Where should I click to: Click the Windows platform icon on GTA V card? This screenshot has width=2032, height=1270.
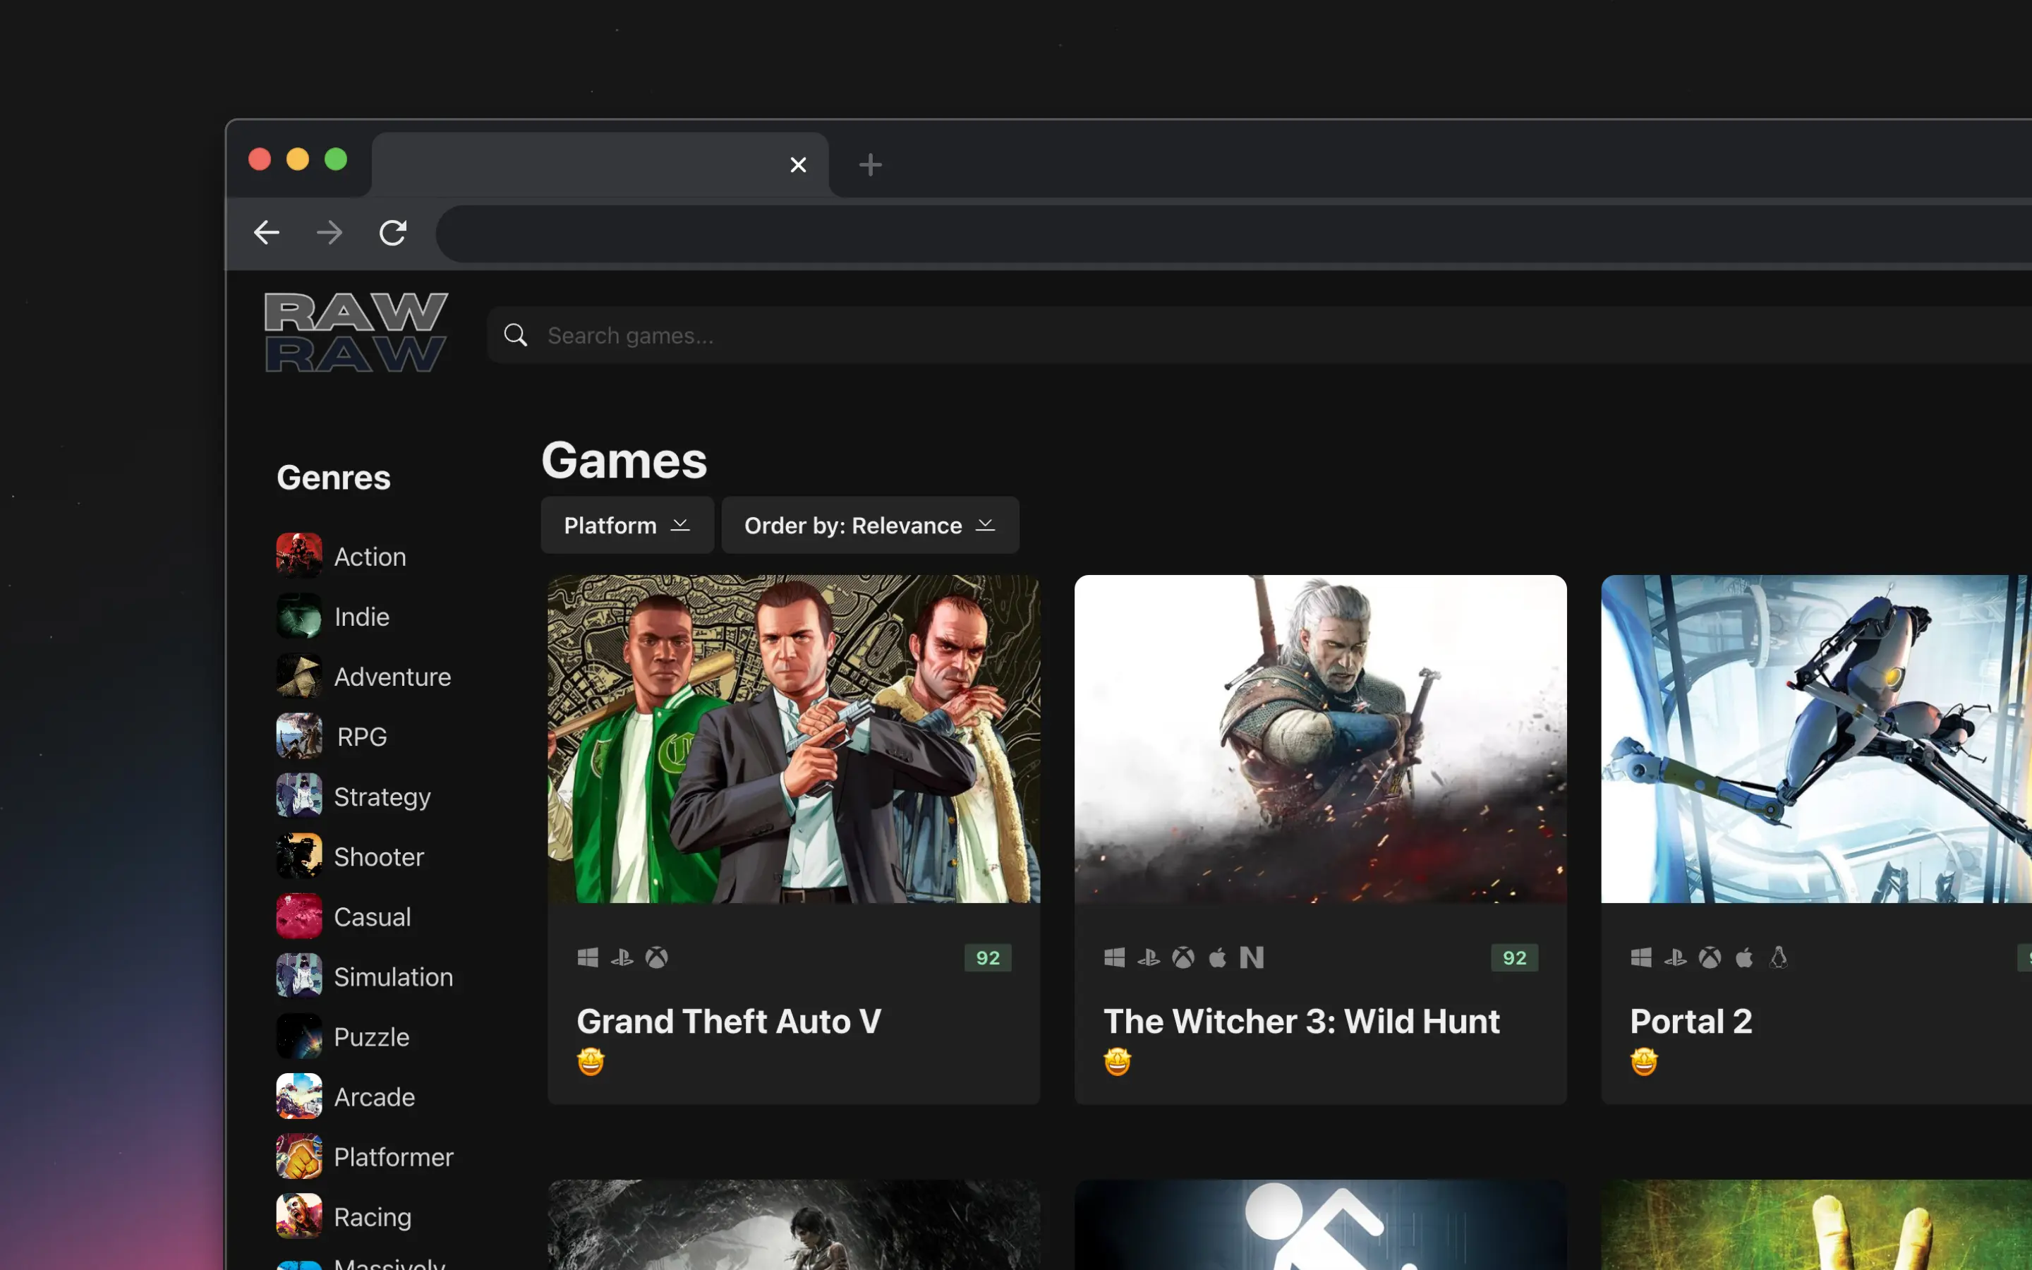588,957
